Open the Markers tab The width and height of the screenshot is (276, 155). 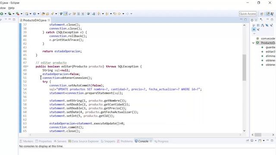26,141
